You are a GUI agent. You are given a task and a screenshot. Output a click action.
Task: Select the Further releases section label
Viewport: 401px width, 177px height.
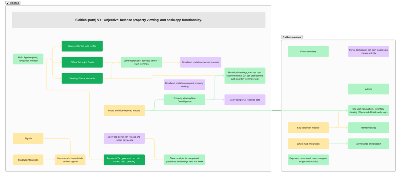292,37
